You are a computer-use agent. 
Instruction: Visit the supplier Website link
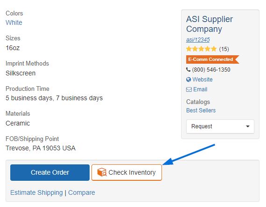203,80
